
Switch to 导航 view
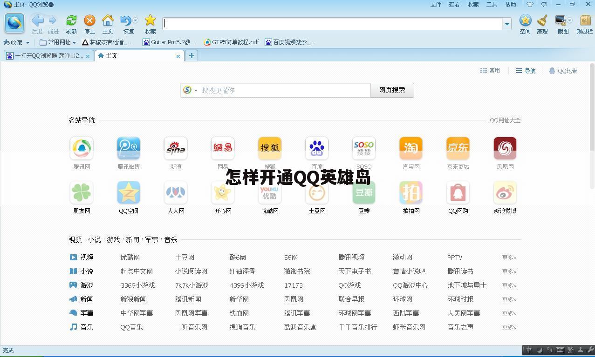(x=526, y=71)
